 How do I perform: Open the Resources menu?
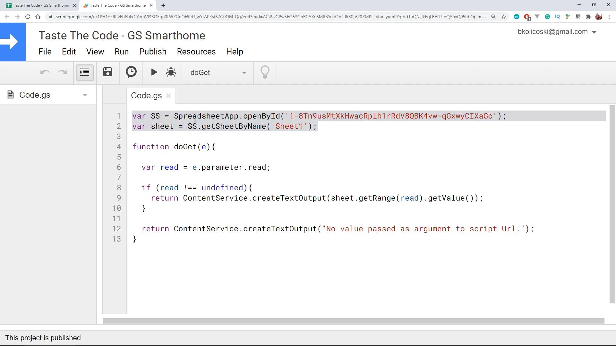(196, 52)
